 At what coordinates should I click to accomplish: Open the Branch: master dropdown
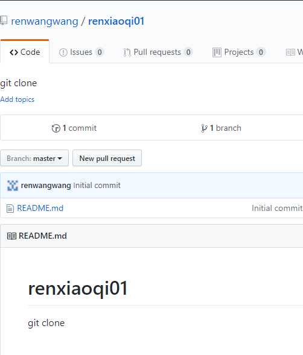pos(34,158)
